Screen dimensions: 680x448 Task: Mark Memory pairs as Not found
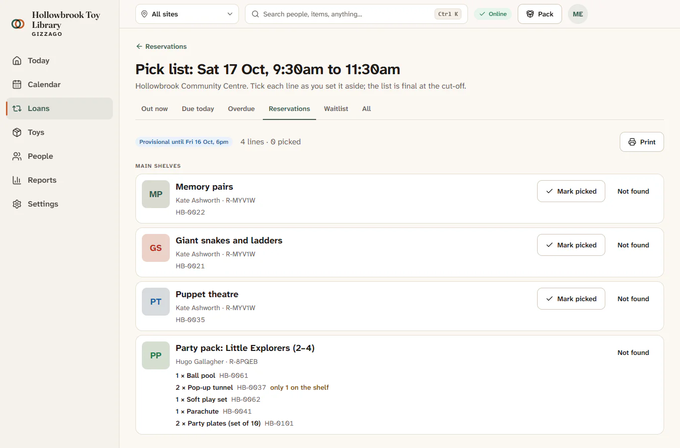click(x=633, y=191)
